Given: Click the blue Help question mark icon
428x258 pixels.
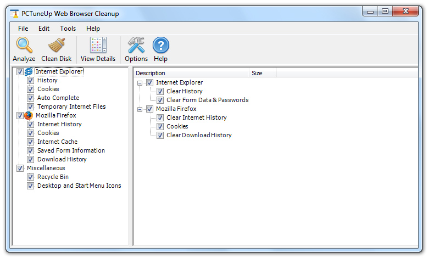Looking at the screenshot, I should (161, 45).
